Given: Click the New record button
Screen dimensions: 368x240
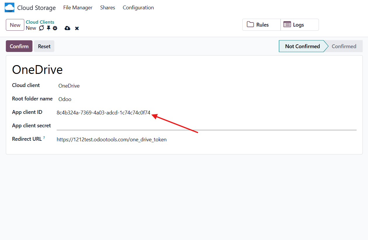Looking at the screenshot, I should tap(15, 25).
